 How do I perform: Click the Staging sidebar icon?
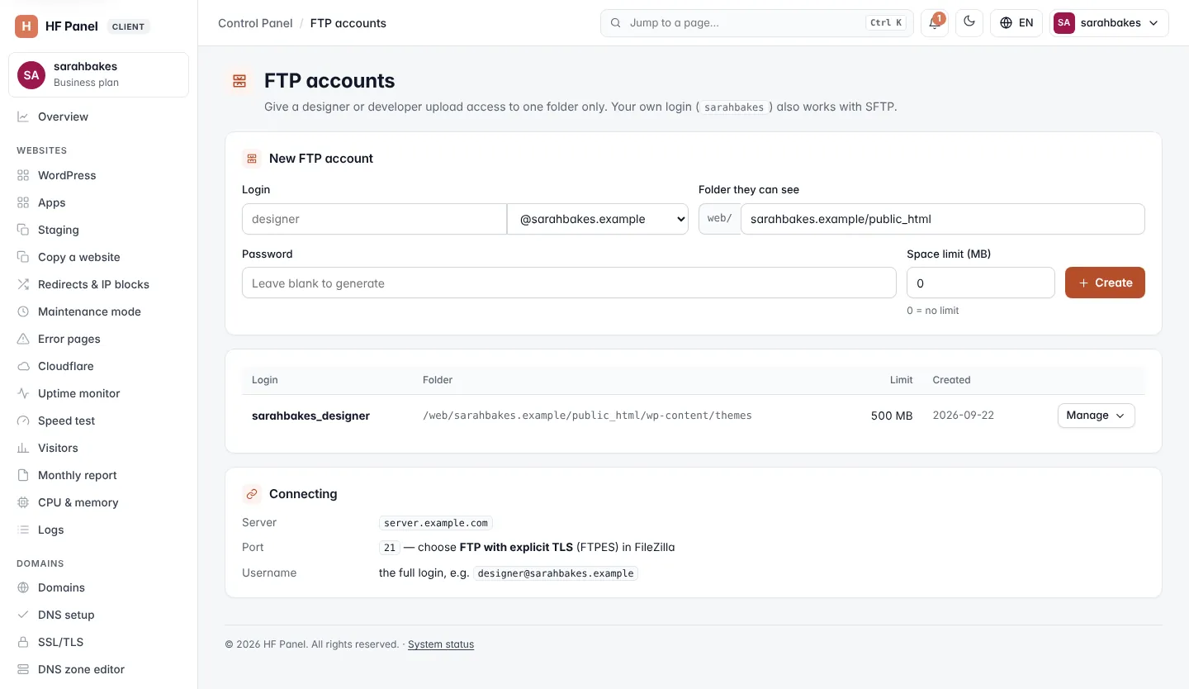click(x=23, y=230)
